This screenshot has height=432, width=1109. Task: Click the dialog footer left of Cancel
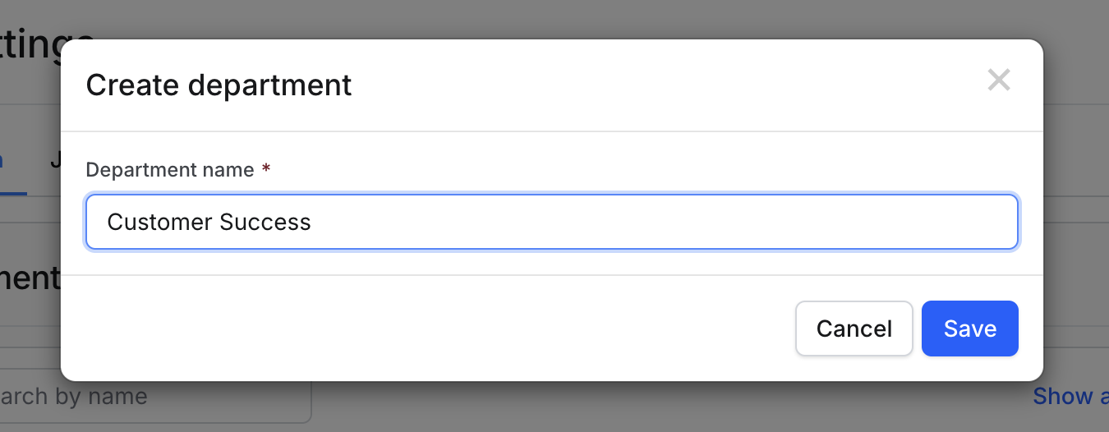[427, 329]
